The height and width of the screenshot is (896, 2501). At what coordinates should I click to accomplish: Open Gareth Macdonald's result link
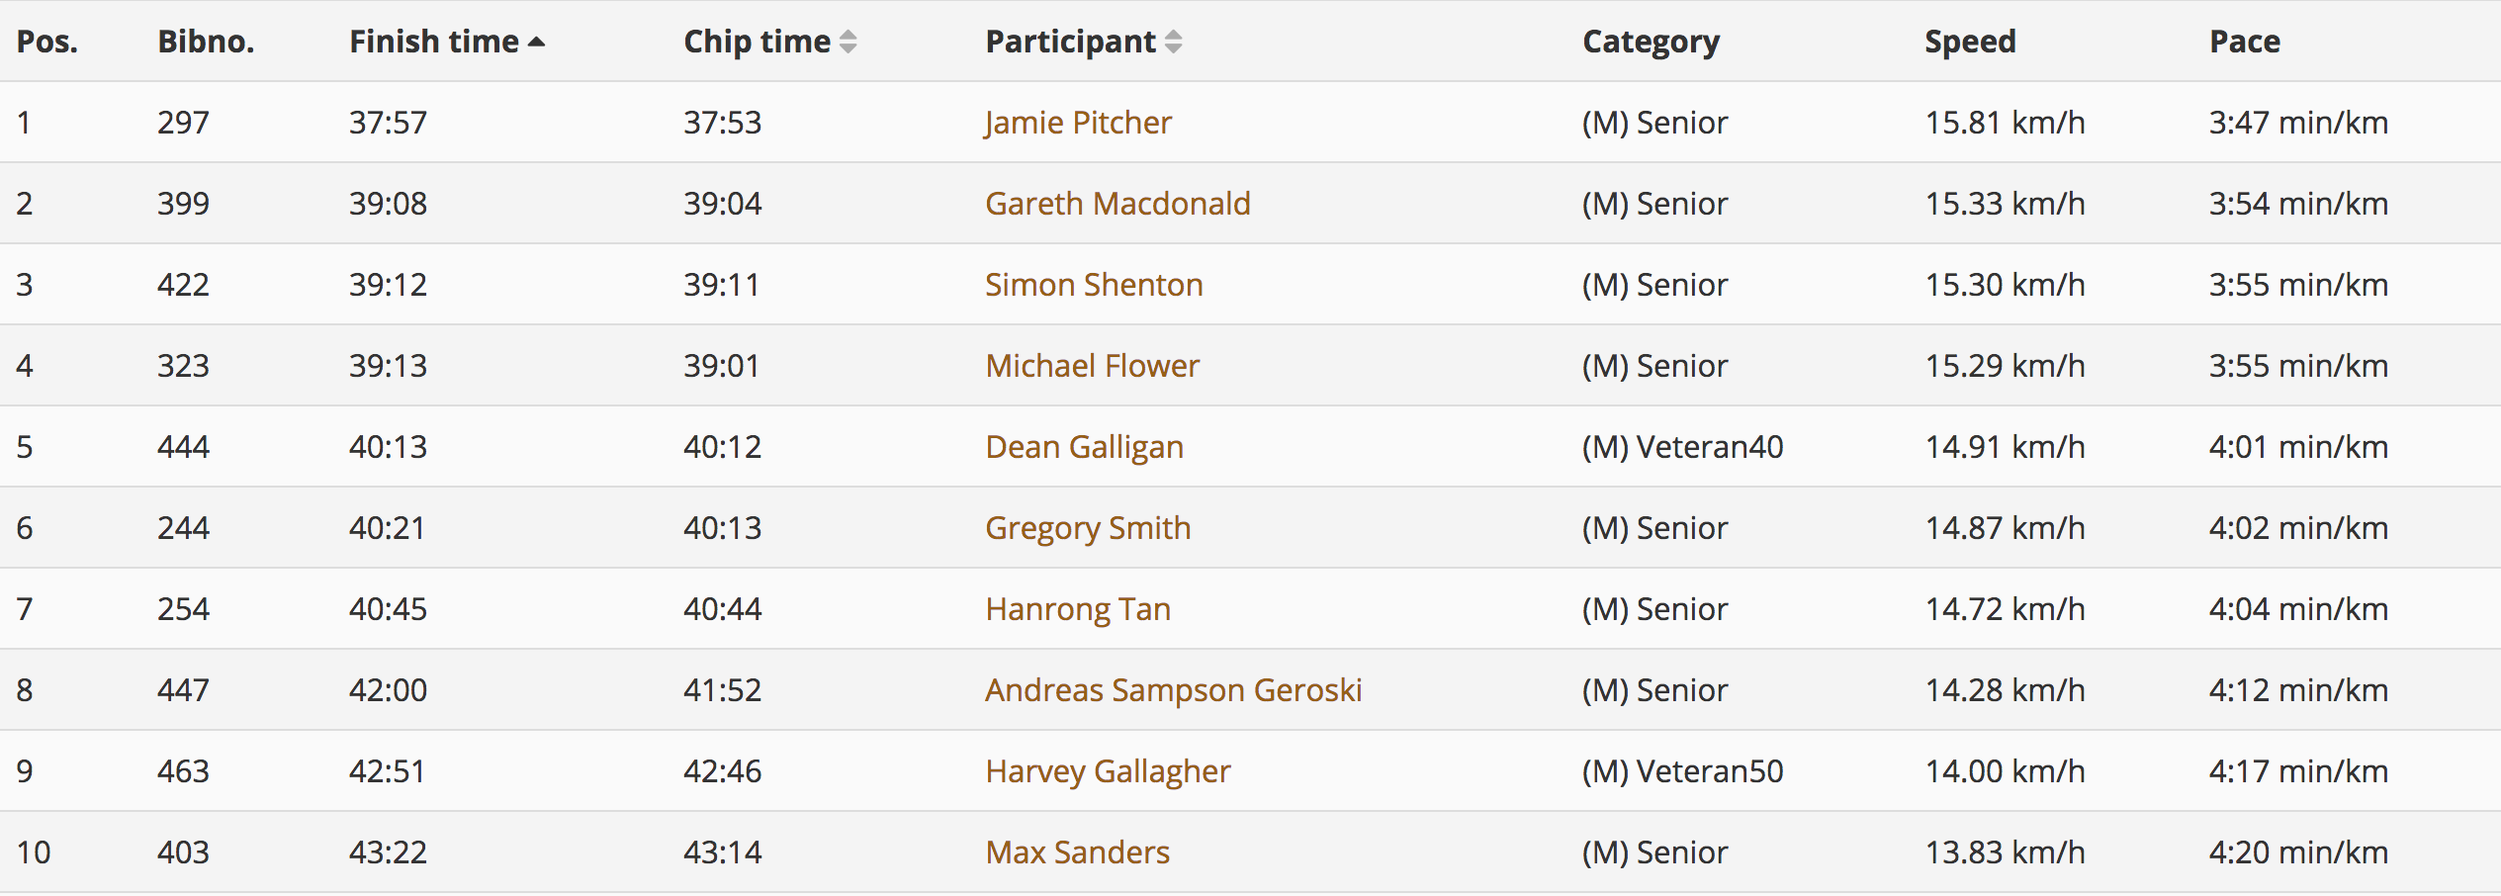point(1117,204)
